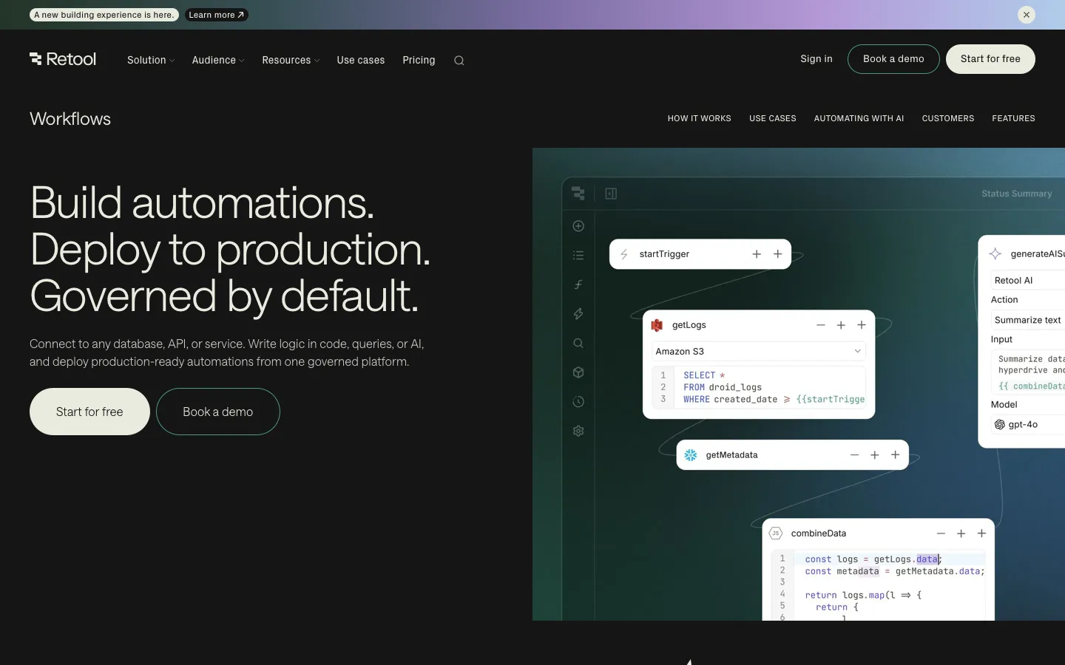Click the Amazon S3 icon on getLogs
Screen dimensions: 1065x665
pos(657,325)
